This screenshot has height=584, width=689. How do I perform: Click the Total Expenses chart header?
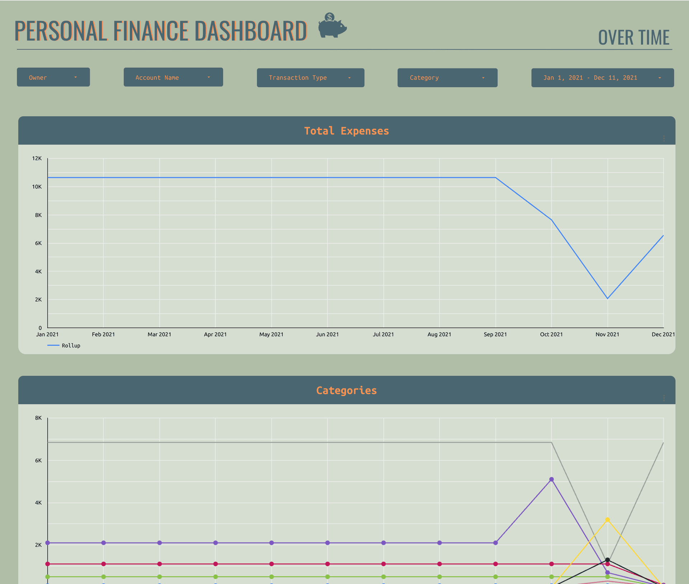[x=346, y=131]
